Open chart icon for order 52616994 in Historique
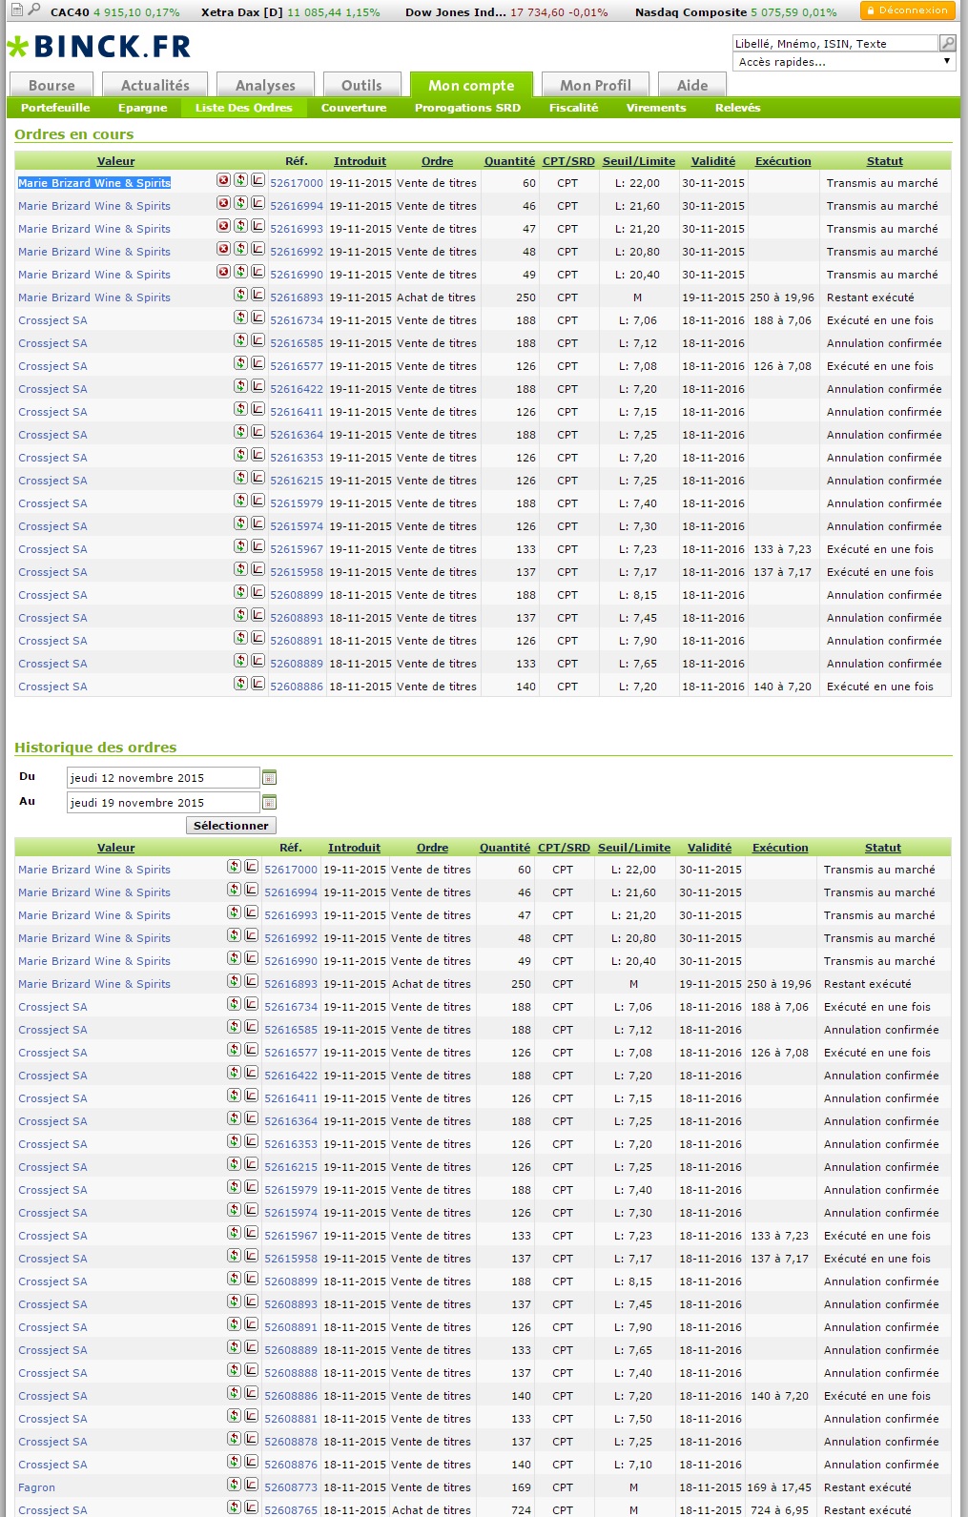968x1517 pixels. 251,890
